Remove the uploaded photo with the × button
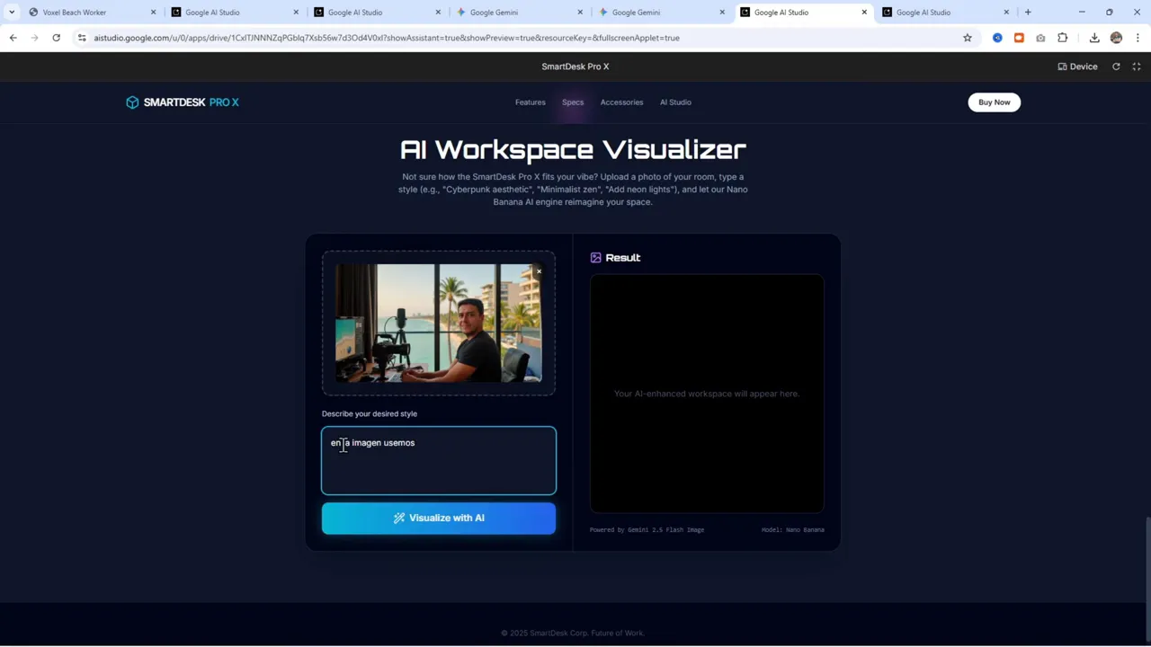Image resolution: width=1151 pixels, height=647 pixels. click(x=539, y=271)
